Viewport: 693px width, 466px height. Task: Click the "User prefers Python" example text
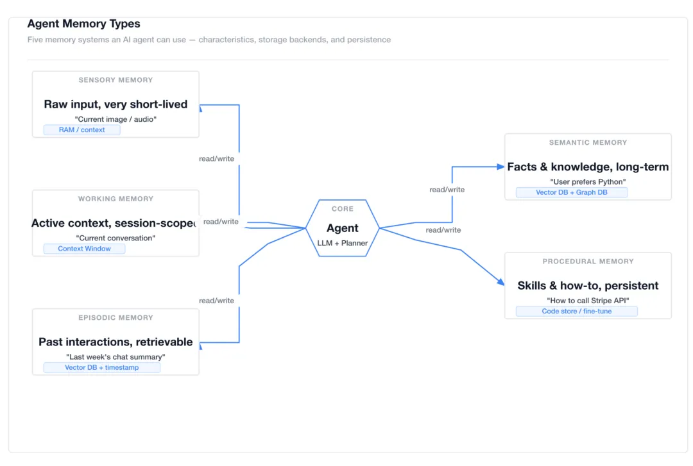(x=588, y=182)
